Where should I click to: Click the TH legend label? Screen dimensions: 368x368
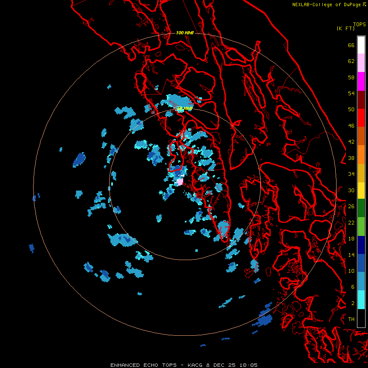pyautogui.click(x=351, y=319)
